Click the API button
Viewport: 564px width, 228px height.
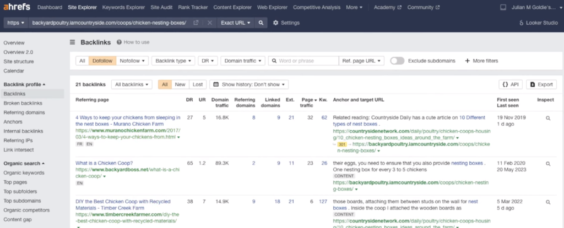(x=511, y=85)
